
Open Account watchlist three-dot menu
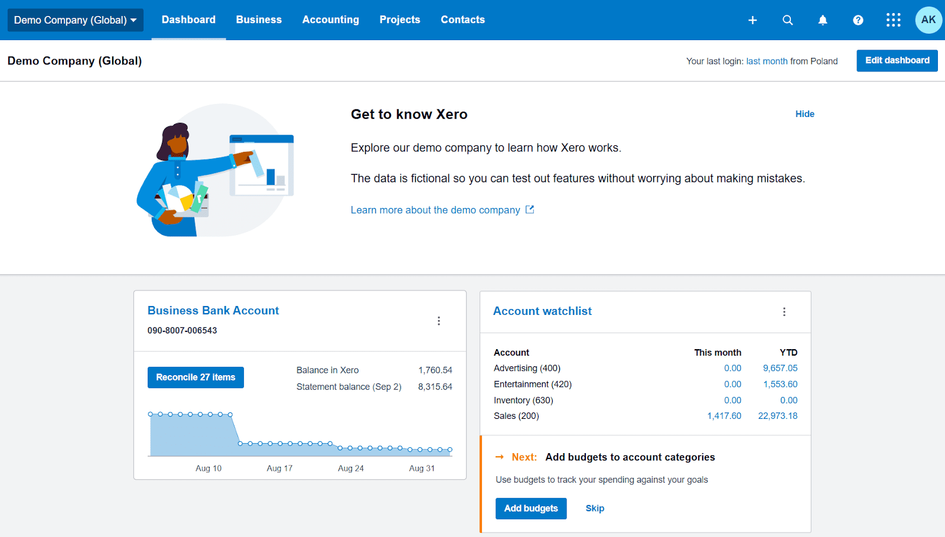click(x=784, y=312)
